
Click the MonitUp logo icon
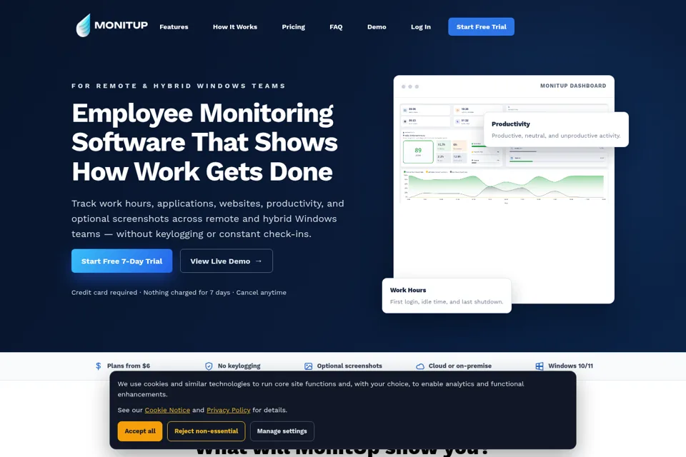click(83, 26)
